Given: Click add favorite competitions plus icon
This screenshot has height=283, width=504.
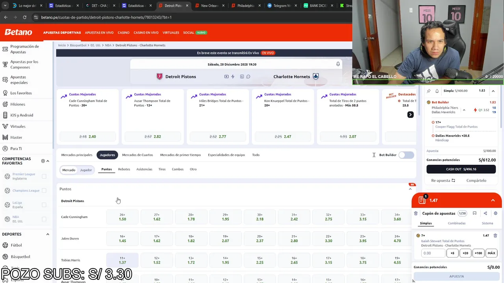Looking at the screenshot, I should tap(43, 161).
